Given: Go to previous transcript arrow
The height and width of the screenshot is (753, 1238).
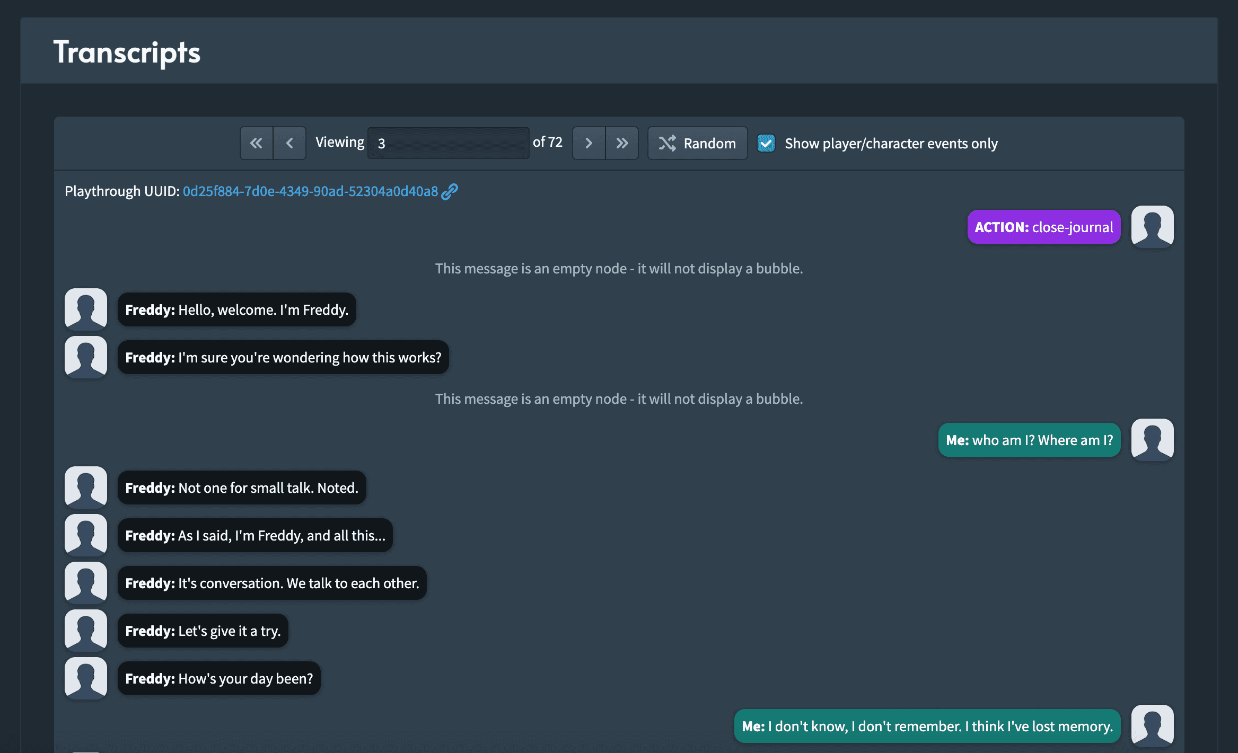Looking at the screenshot, I should (x=289, y=143).
